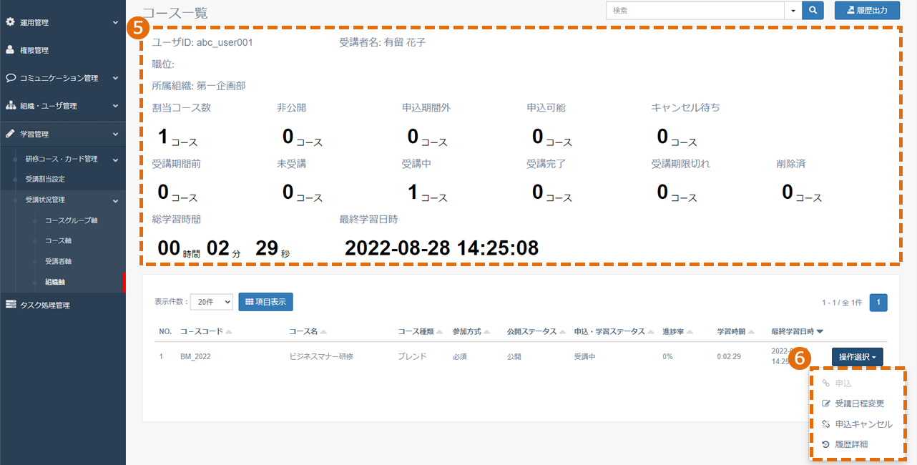917x465 pixels.
Task: Open the search options dropdown arrow
Action: pyautogui.click(x=793, y=11)
